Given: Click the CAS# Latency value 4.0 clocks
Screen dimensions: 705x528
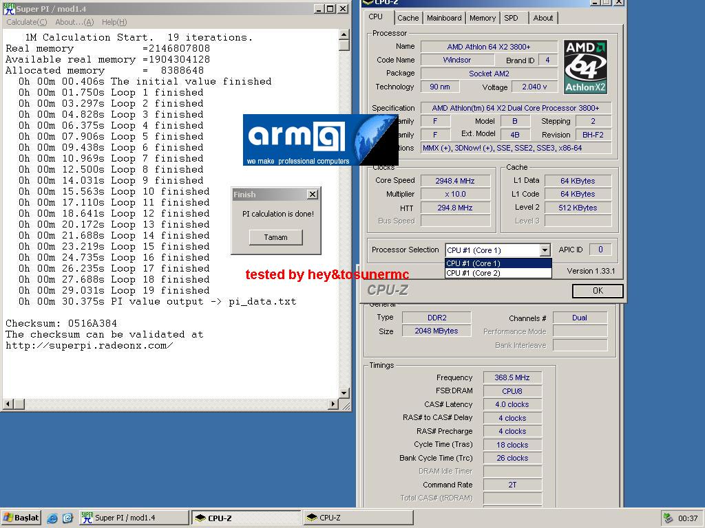Looking at the screenshot, I should 512,404.
